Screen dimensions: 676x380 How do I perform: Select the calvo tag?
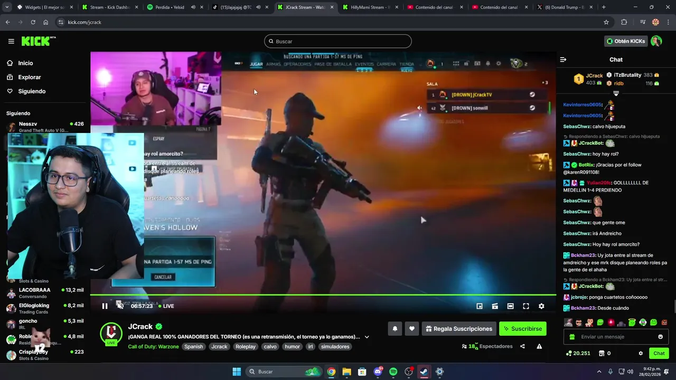click(x=270, y=347)
